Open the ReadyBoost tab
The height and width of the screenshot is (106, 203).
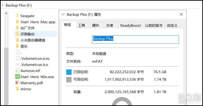[x=130, y=25]
